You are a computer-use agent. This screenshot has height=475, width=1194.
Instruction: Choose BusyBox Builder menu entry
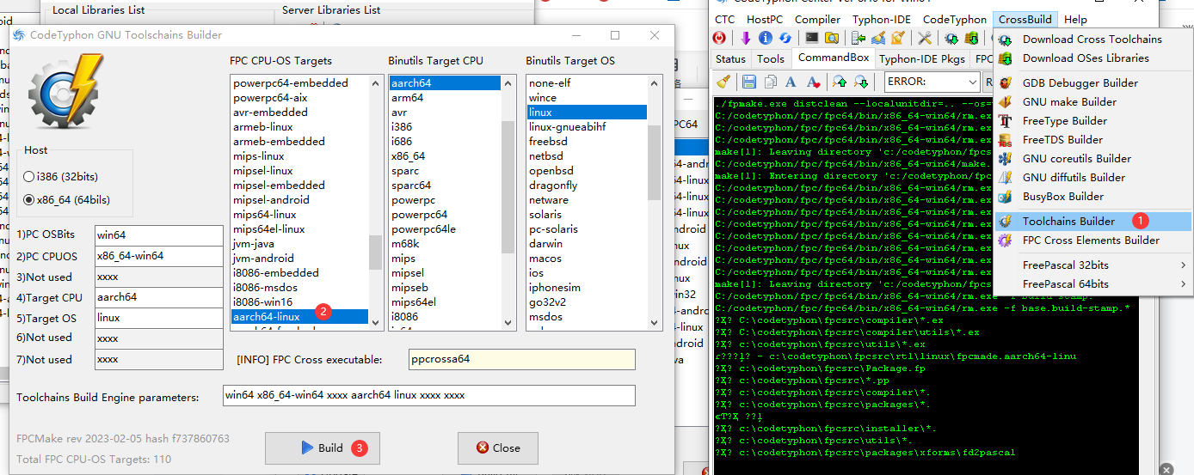[1092, 196]
